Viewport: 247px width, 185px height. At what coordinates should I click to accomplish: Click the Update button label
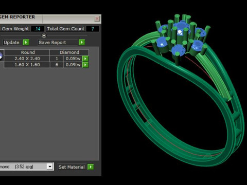tap(11, 43)
